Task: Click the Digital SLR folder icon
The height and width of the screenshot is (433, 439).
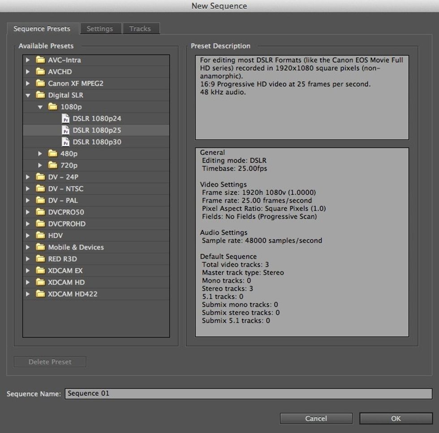Action: point(40,95)
